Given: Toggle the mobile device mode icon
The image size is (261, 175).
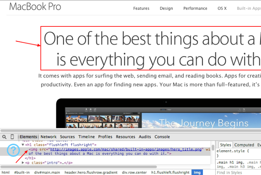Looking at the screenshot, I should (12, 137).
